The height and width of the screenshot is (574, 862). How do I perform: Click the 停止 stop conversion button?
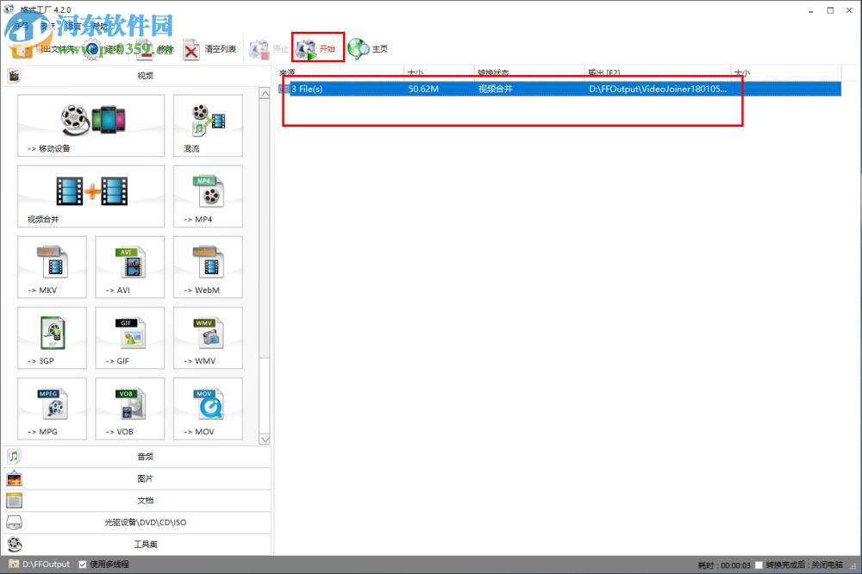[268, 49]
